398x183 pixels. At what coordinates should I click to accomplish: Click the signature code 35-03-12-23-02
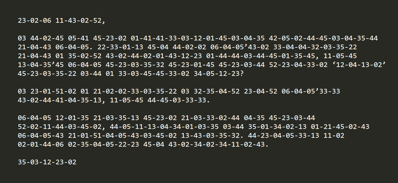coord(47,162)
